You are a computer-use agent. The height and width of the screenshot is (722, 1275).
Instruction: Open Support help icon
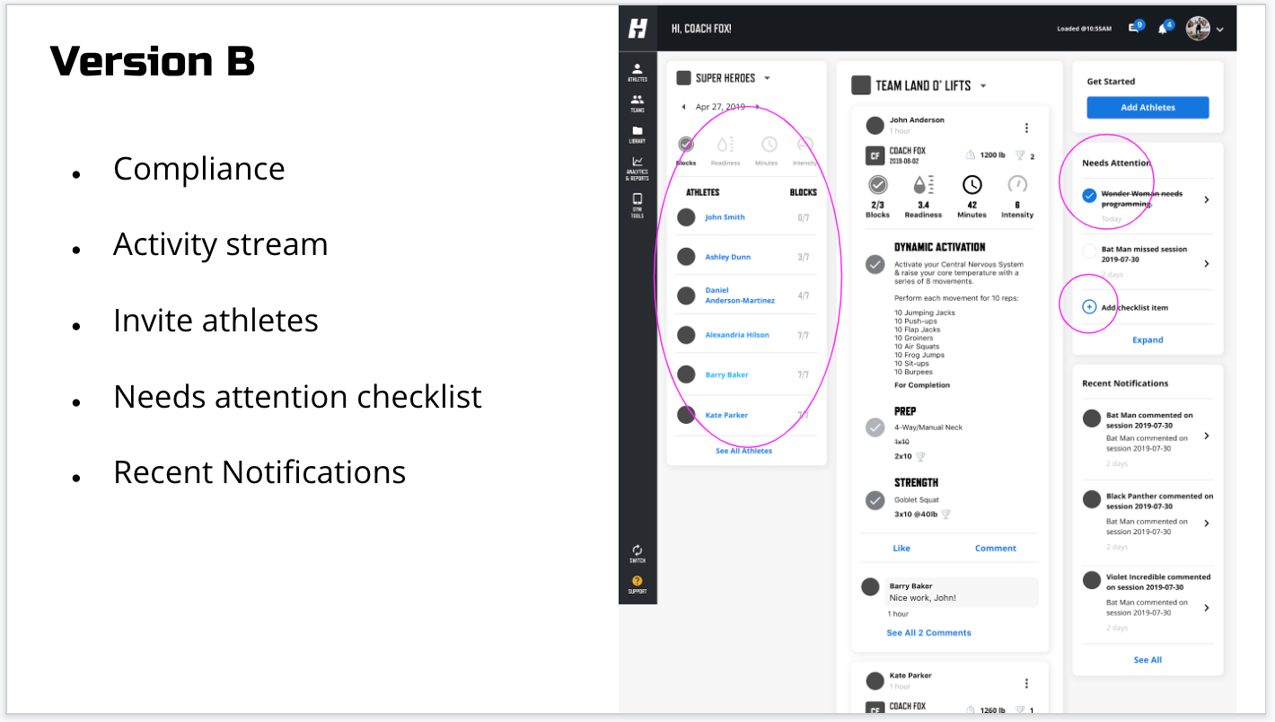(x=637, y=585)
